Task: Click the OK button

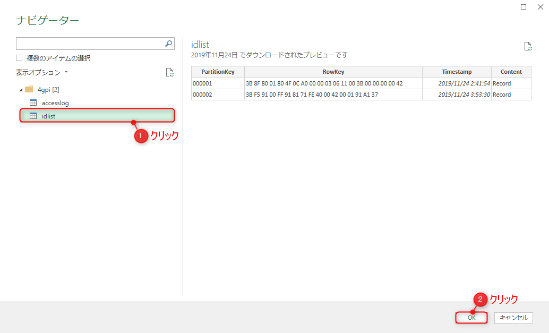Action: [471, 318]
